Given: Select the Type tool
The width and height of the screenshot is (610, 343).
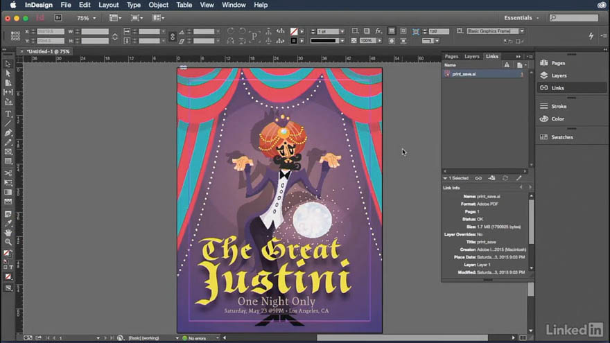Looking at the screenshot, I should click(8, 114).
